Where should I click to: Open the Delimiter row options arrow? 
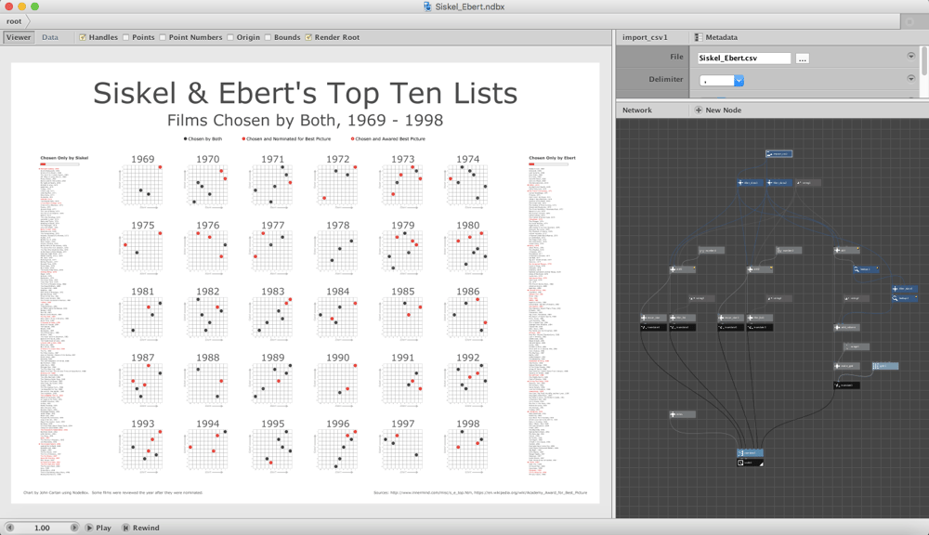[910, 78]
